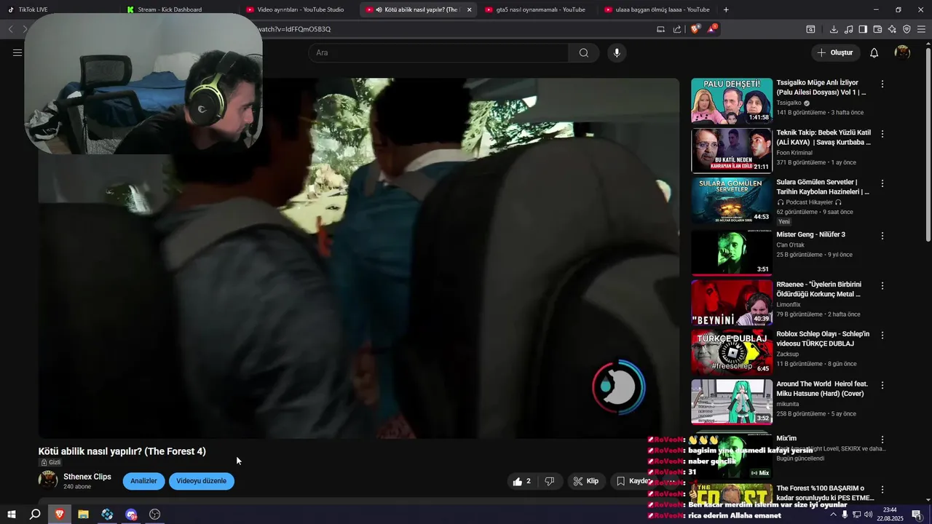Open the browser downloads icon
932x524 pixels.
(x=834, y=29)
